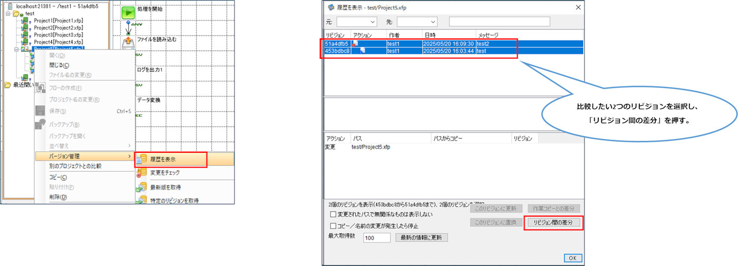The height and width of the screenshot is (266, 738).
Task: Click the 最近開いた folder icon in tree
Action: point(8,85)
